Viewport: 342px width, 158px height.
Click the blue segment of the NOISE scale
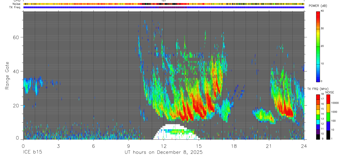pos(328,126)
